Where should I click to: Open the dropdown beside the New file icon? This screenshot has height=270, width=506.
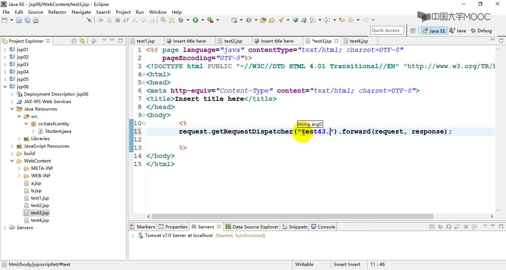[x=11, y=20]
